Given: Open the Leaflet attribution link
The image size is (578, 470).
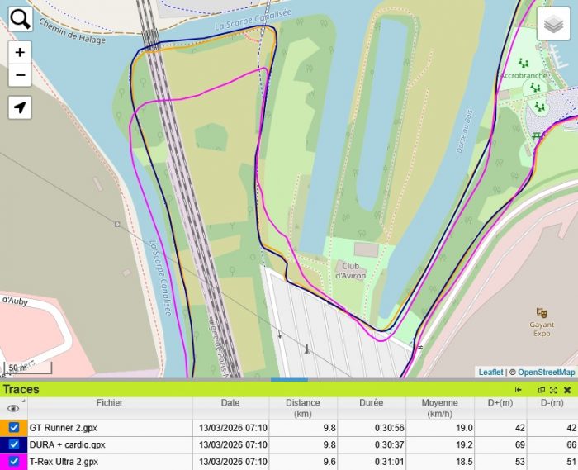Looking at the screenshot, I should (x=490, y=373).
